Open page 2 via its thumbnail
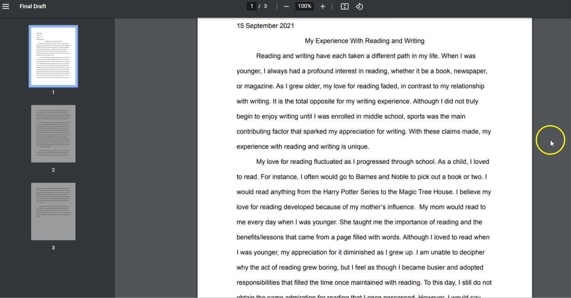 (53, 133)
